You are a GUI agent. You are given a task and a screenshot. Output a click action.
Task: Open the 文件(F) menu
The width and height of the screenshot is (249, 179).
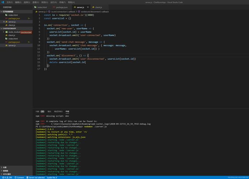[x=9, y=3]
